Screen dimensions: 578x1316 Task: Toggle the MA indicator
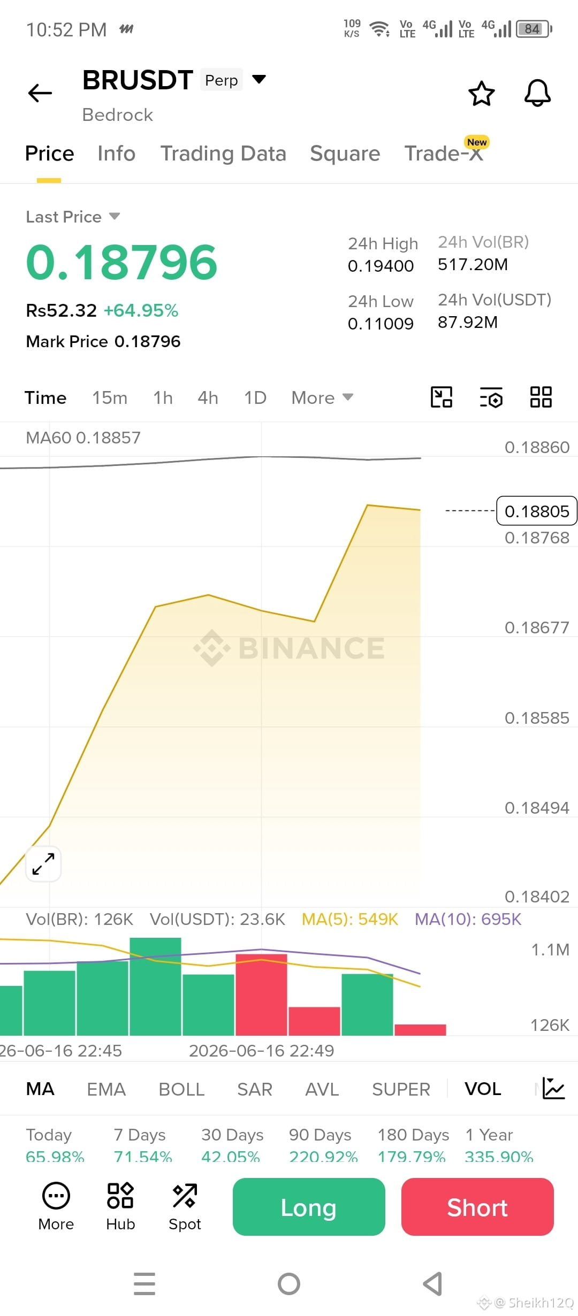coord(40,1089)
